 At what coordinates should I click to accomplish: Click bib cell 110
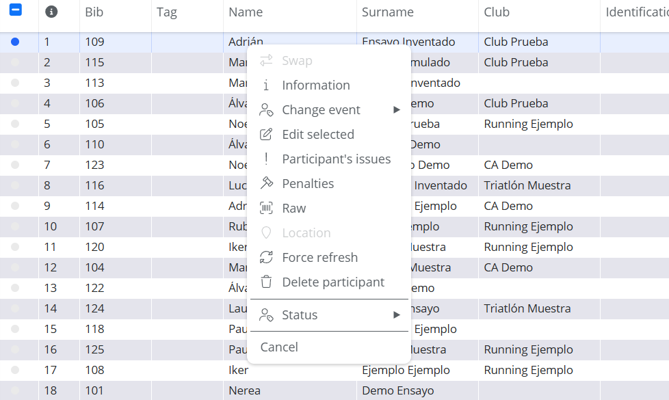(x=94, y=144)
